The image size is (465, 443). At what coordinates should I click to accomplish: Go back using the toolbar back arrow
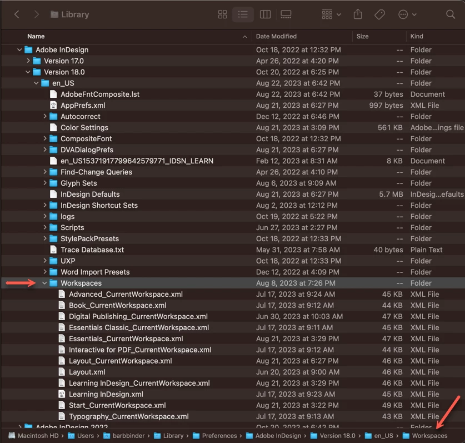pyautogui.click(x=17, y=14)
